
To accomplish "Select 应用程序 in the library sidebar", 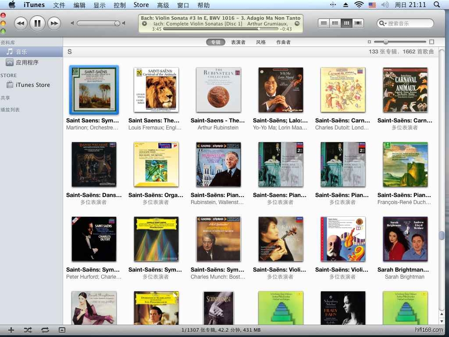I will (x=27, y=63).
